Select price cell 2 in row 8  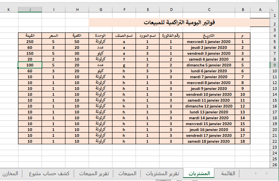point(54,59)
